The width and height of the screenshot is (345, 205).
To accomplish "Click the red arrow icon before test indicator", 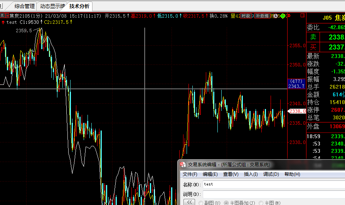I will (x=3, y=22).
